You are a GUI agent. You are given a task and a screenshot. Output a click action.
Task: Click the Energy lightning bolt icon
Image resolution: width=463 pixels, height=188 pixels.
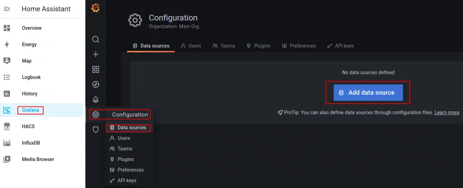pyautogui.click(x=7, y=45)
